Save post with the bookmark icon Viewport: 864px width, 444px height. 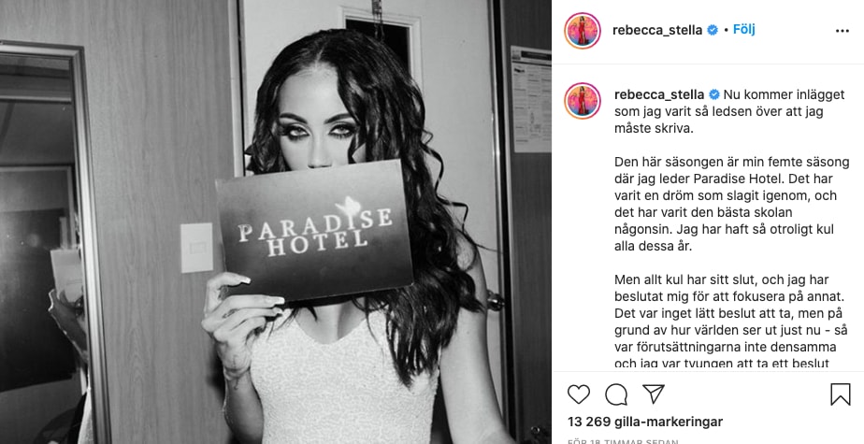tap(841, 394)
